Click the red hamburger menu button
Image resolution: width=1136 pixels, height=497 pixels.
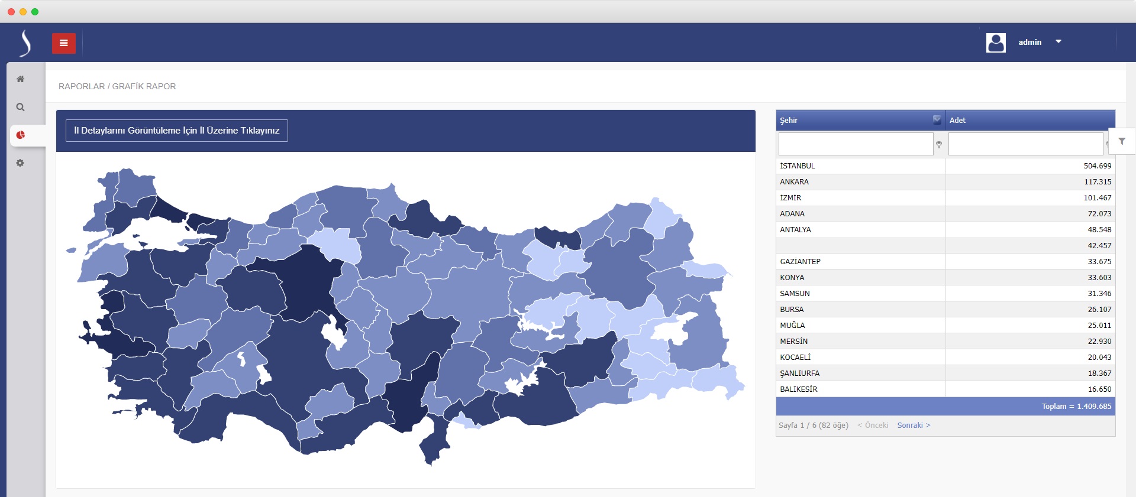[63, 43]
